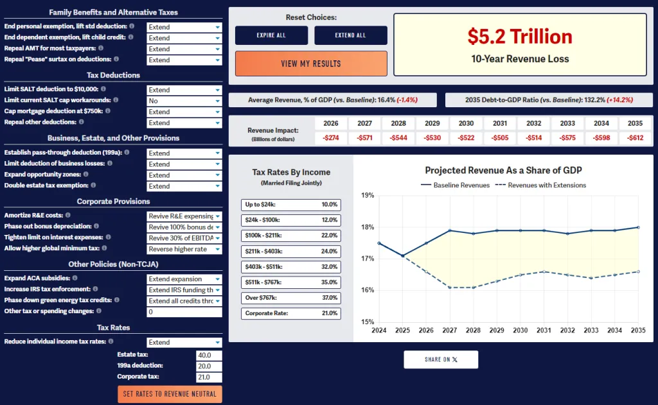Click Revenues with Extensions legend entry
658x405 pixels.
pyautogui.click(x=540, y=185)
